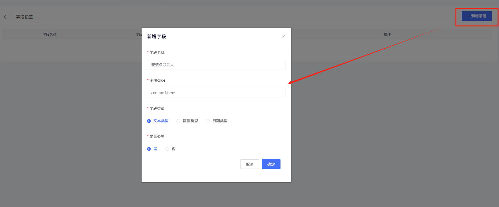Screen dimensions: 499x207
Task: Set 是否必填 to 否
Action: [167, 149]
